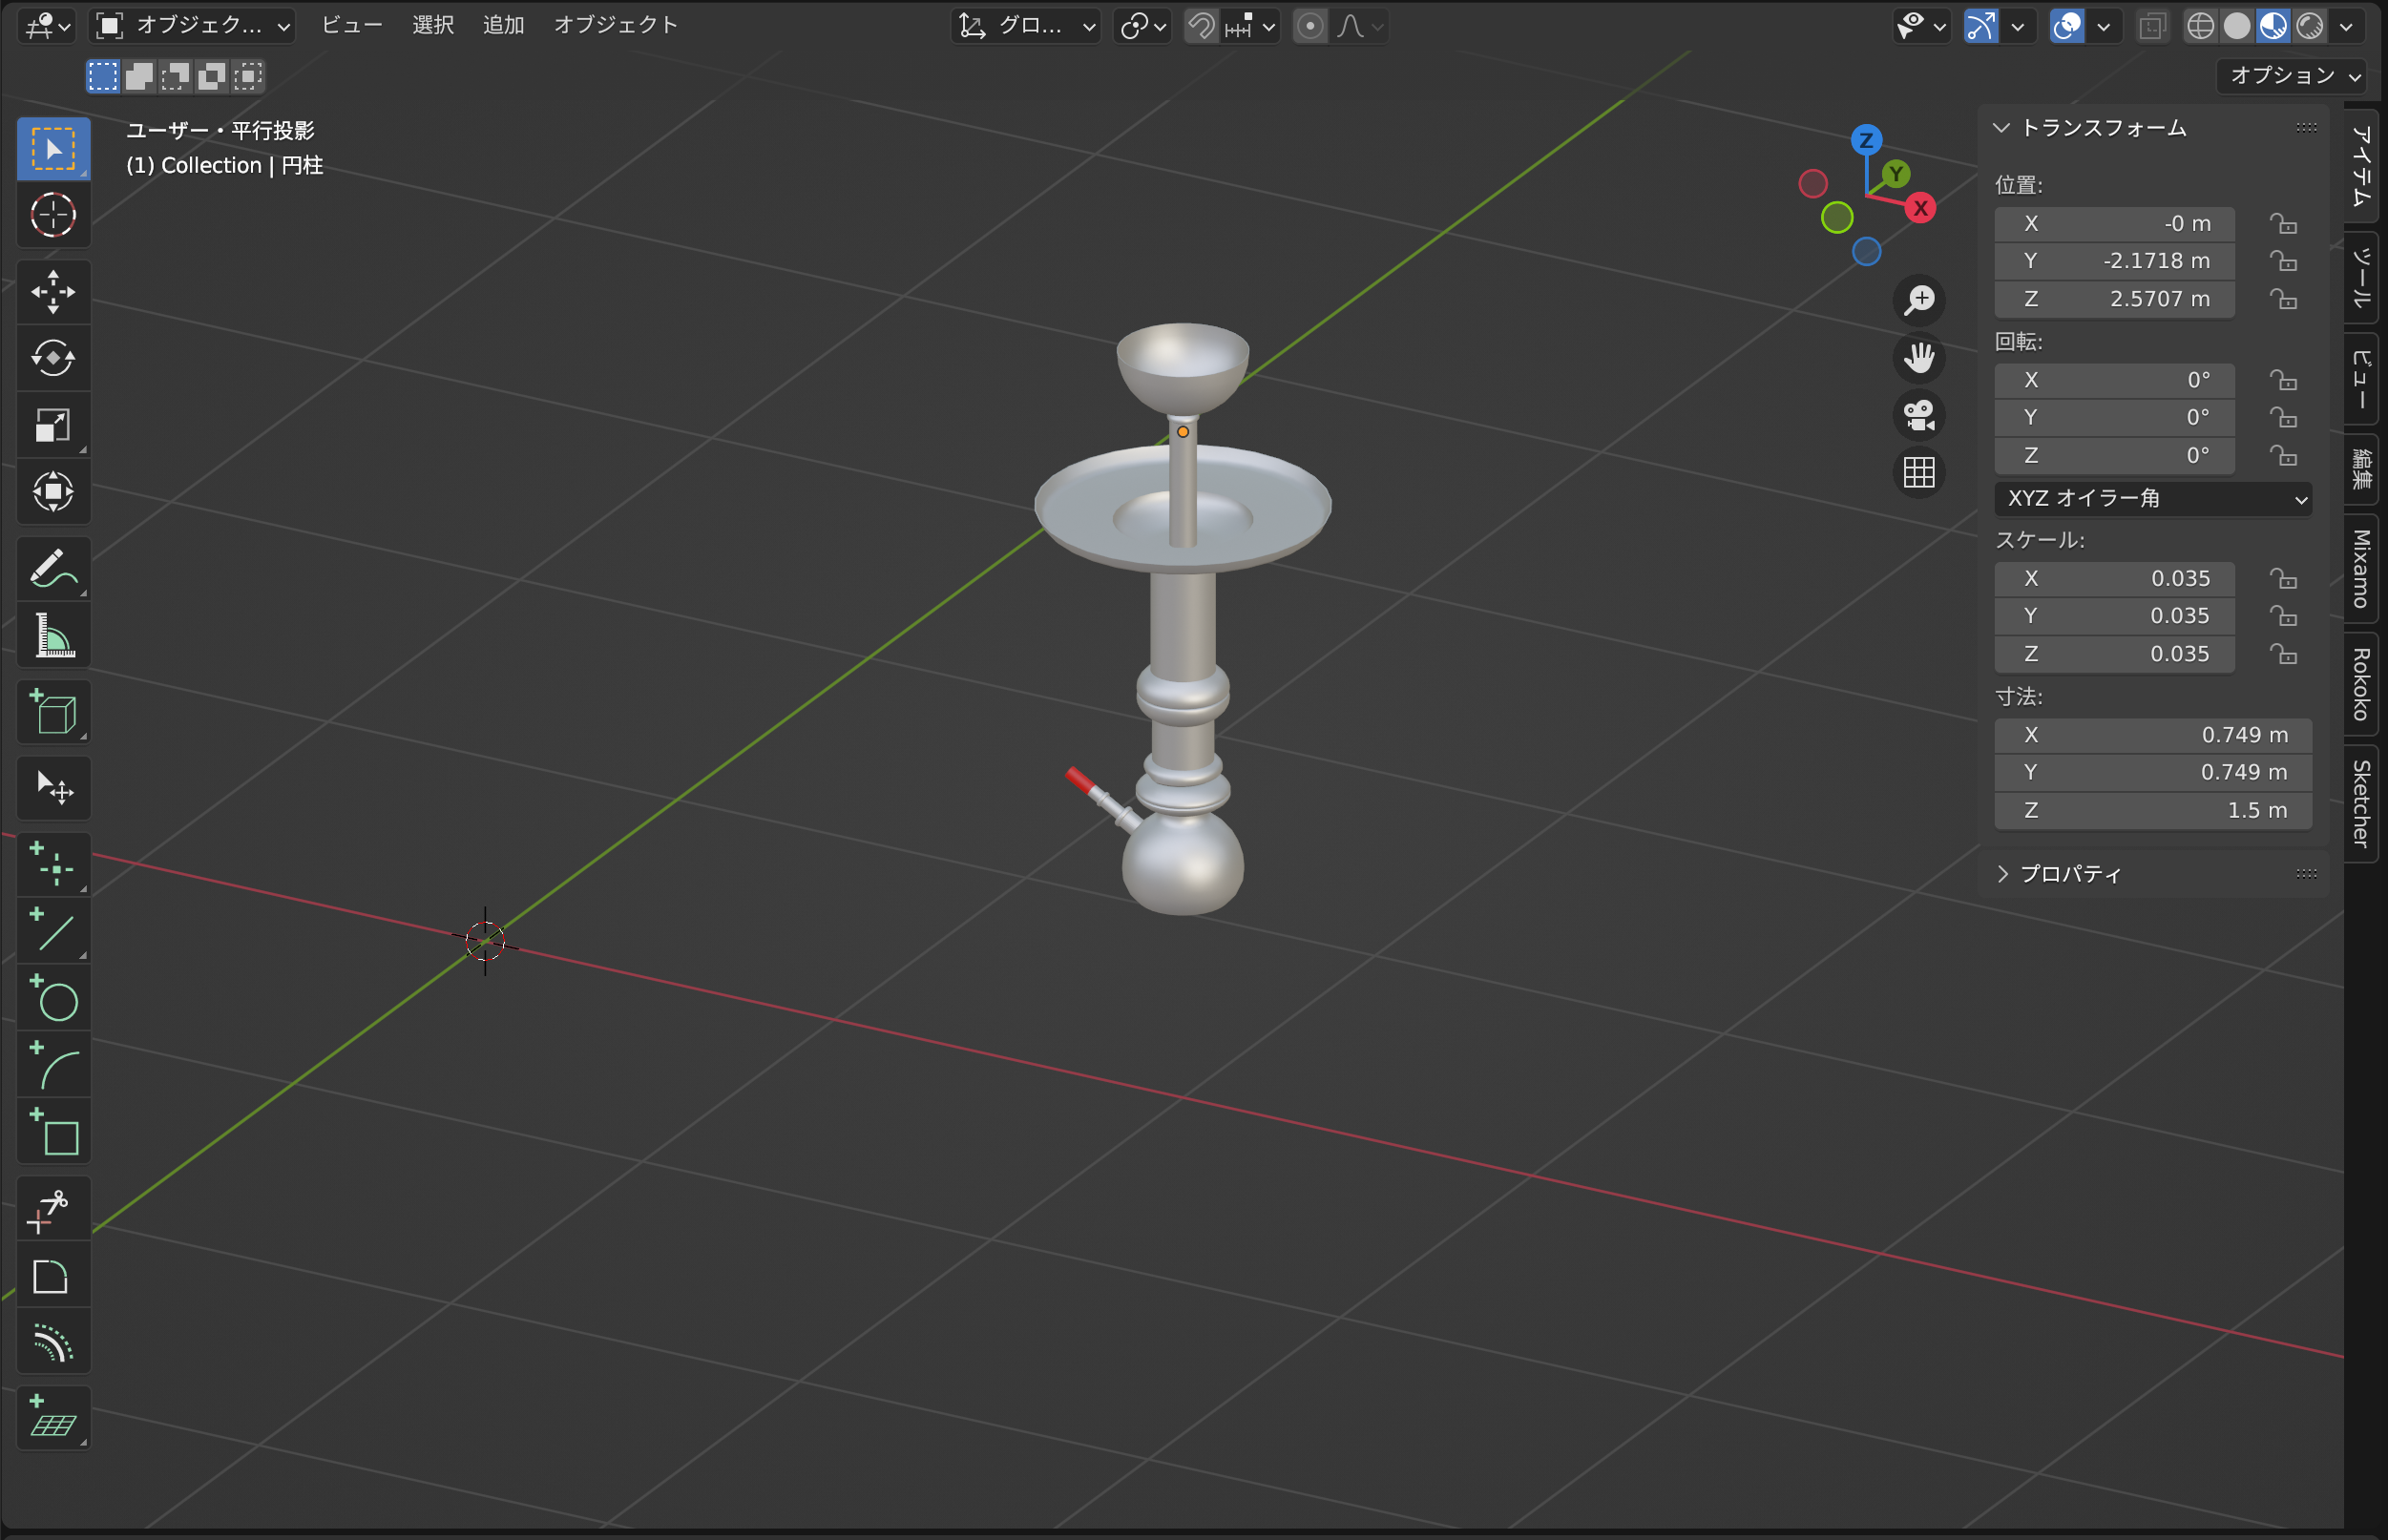
Task: Click the X axis on navigation gizmo
Action: [x=1920, y=208]
